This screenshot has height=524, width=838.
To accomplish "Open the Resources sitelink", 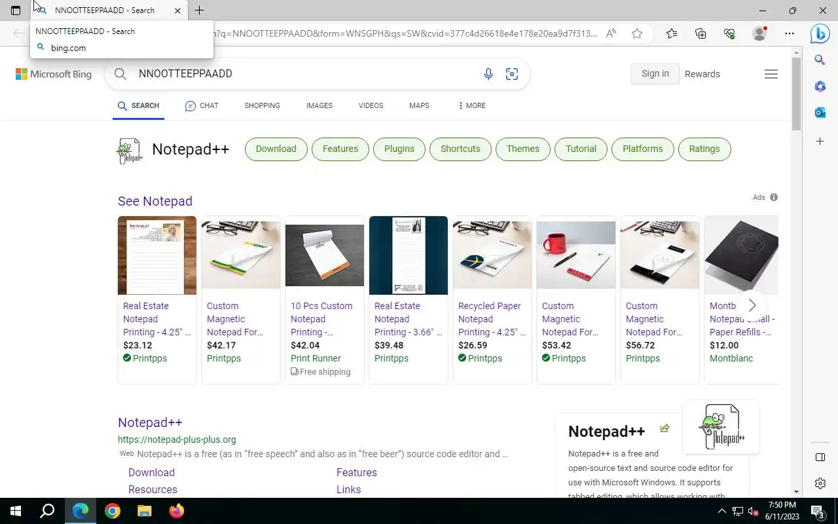I will 153,489.
